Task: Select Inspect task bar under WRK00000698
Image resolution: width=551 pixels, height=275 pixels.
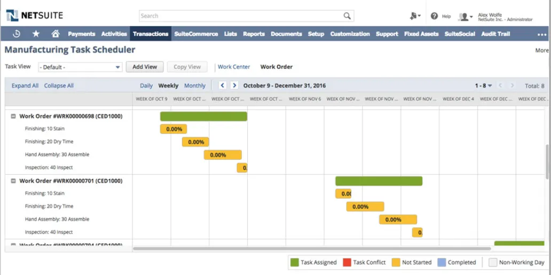Action: [x=242, y=168]
